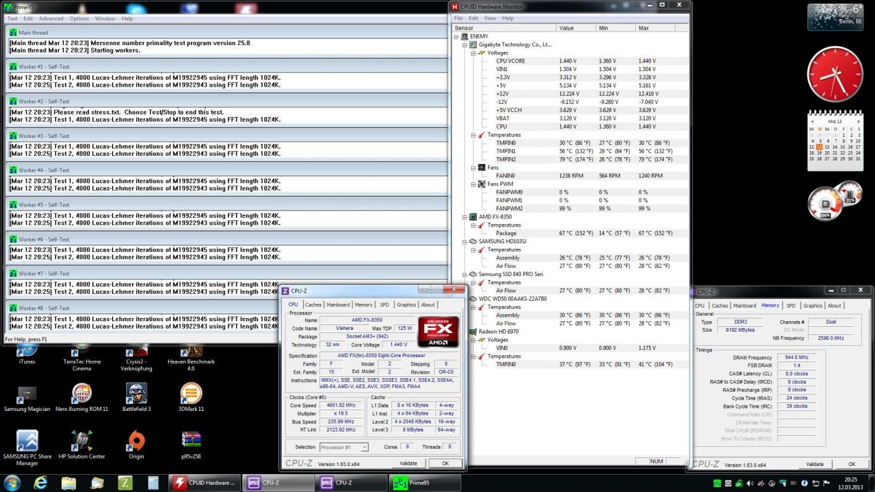This screenshot has width=875, height=492.
Task: Collapse the Gigabyte Voltages node
Action: (x=473, y=53)
